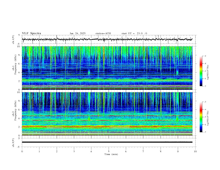The image size is (220, 170).
Task: Click the ch.1 voltage waveform trace
Action: 107,39
